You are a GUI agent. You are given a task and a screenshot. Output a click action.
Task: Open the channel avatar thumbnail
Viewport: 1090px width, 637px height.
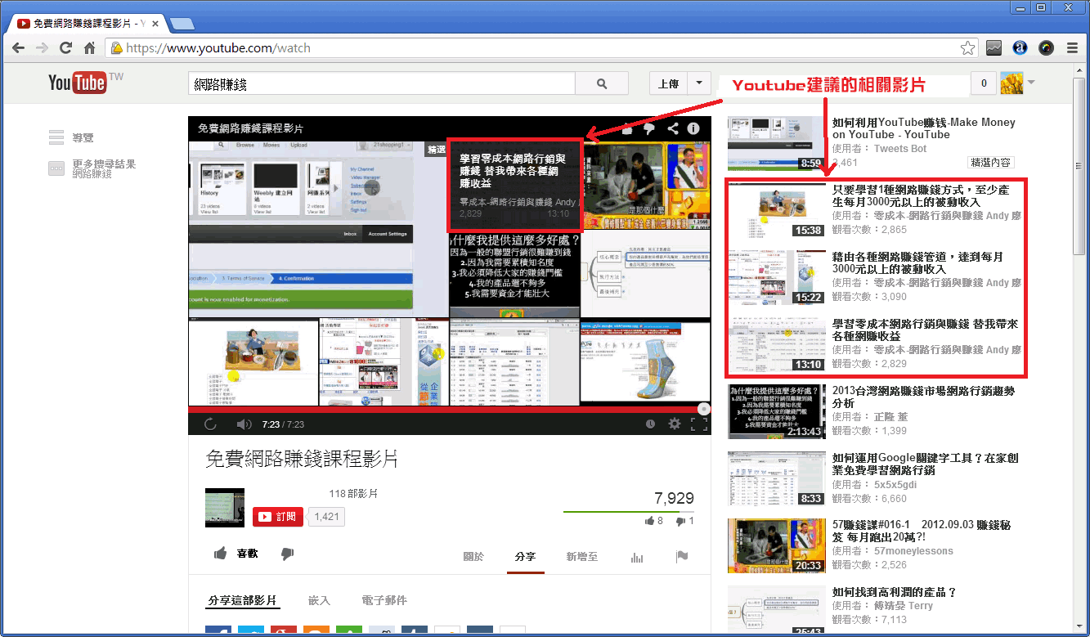(224, 508)
